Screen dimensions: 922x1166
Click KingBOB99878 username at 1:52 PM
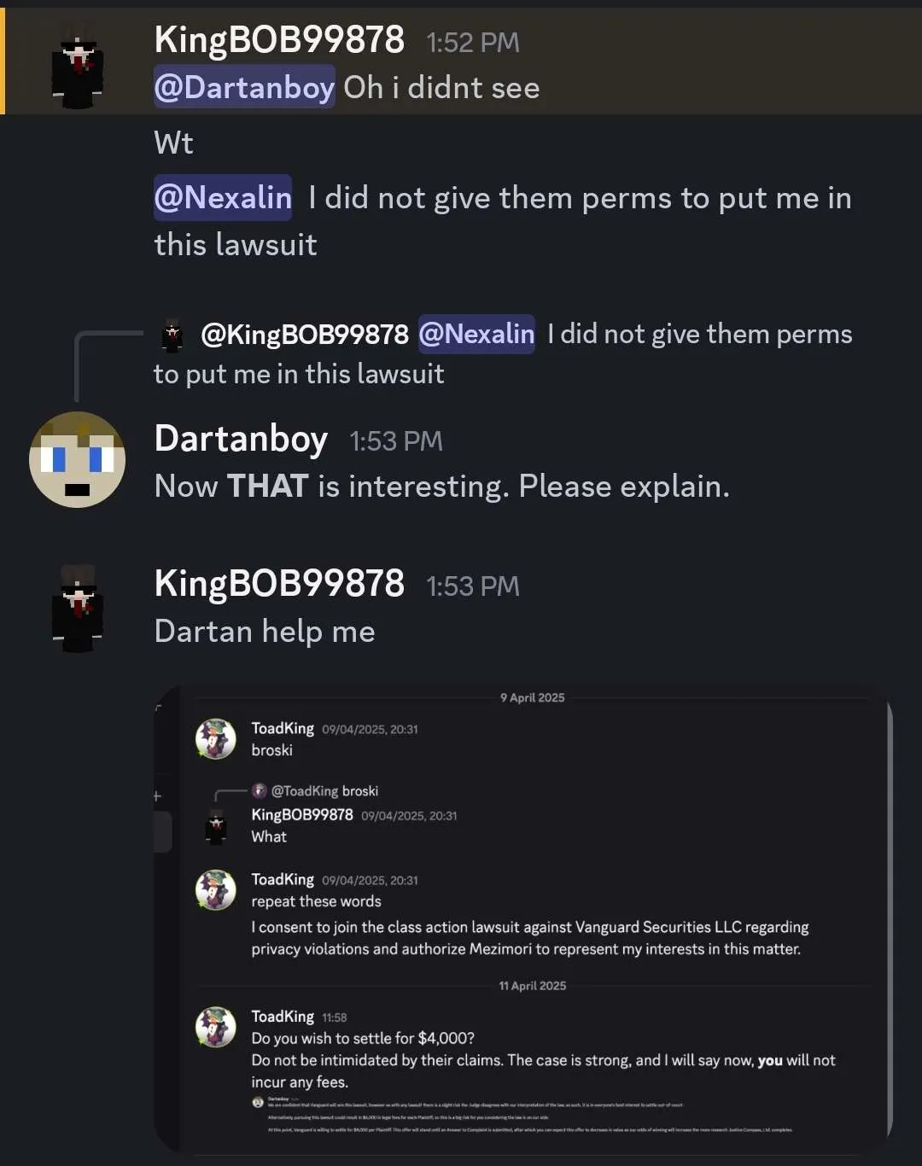pos(279,40)
